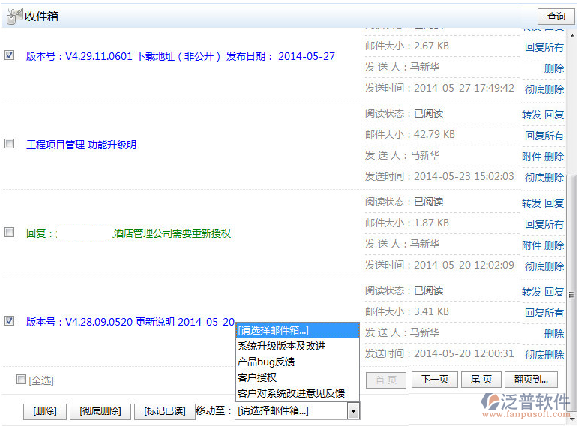Choose 系统升级版本及改进 from the mailbox list
Screen dimensions: 578x426
pos(281,346)
